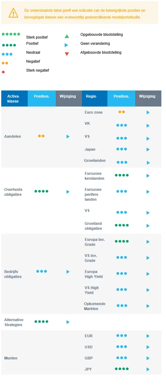Click the green dots in JPY row
This screenshot has height=386, width=166.
pyautogui.click(x=122, y=369)
